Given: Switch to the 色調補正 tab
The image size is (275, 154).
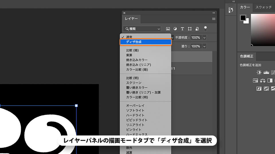Looking at the screenshot, I should (x=247, y=56).
